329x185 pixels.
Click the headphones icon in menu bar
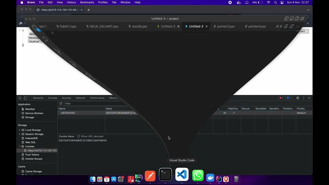pyautogui.click(x=247, y=2)
